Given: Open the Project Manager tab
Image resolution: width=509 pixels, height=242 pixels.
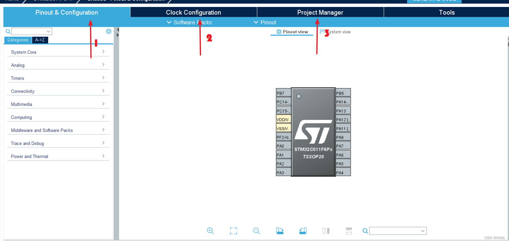Looking at the screenshot, I should click(x=320, y=12).
